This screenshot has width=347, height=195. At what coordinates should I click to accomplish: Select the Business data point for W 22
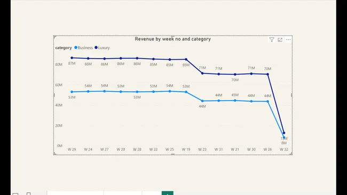tap(153, 92)
